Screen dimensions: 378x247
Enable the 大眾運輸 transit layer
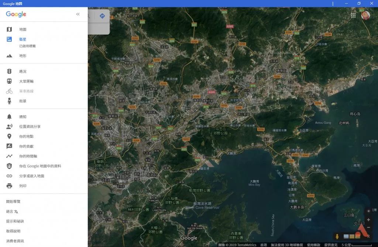point(9,81)
